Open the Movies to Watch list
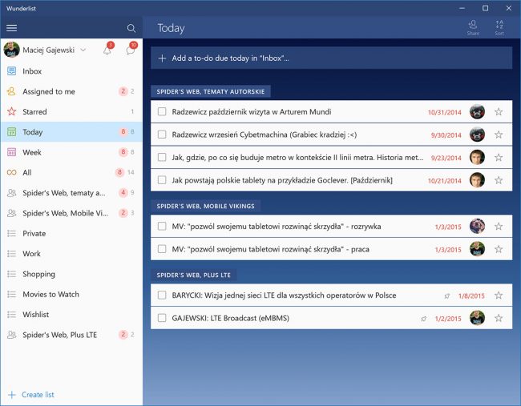 71,294
